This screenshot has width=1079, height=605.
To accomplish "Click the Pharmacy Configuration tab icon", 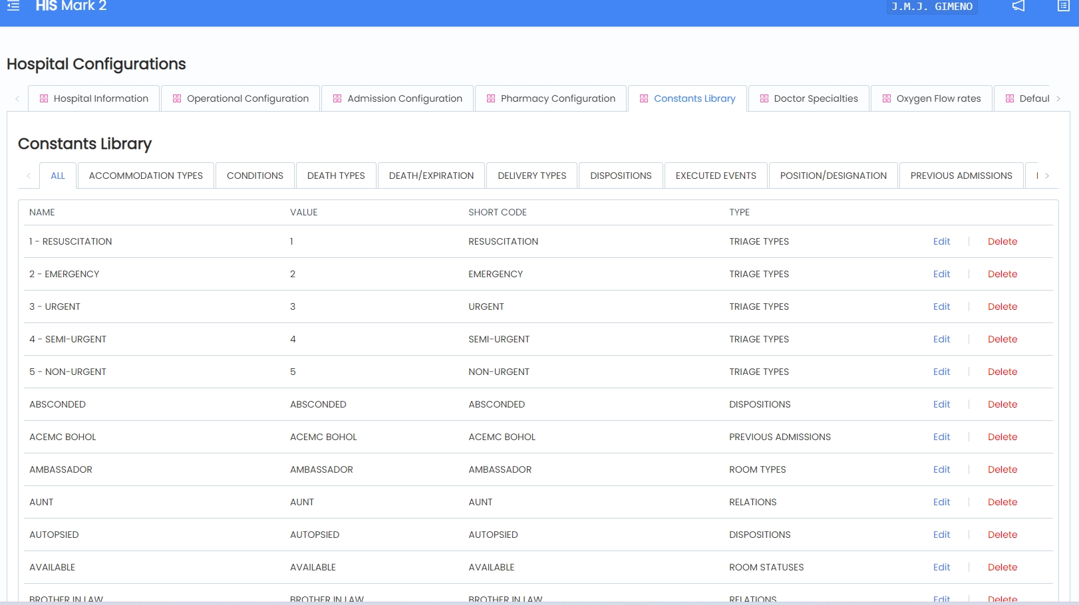I will coord(491,98).
